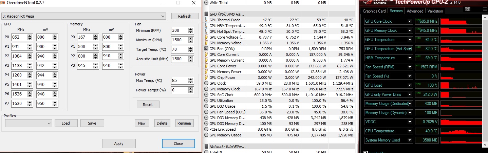Open the Advanced tab in GPU-Z
488x153 pixels.
(415, 11)
